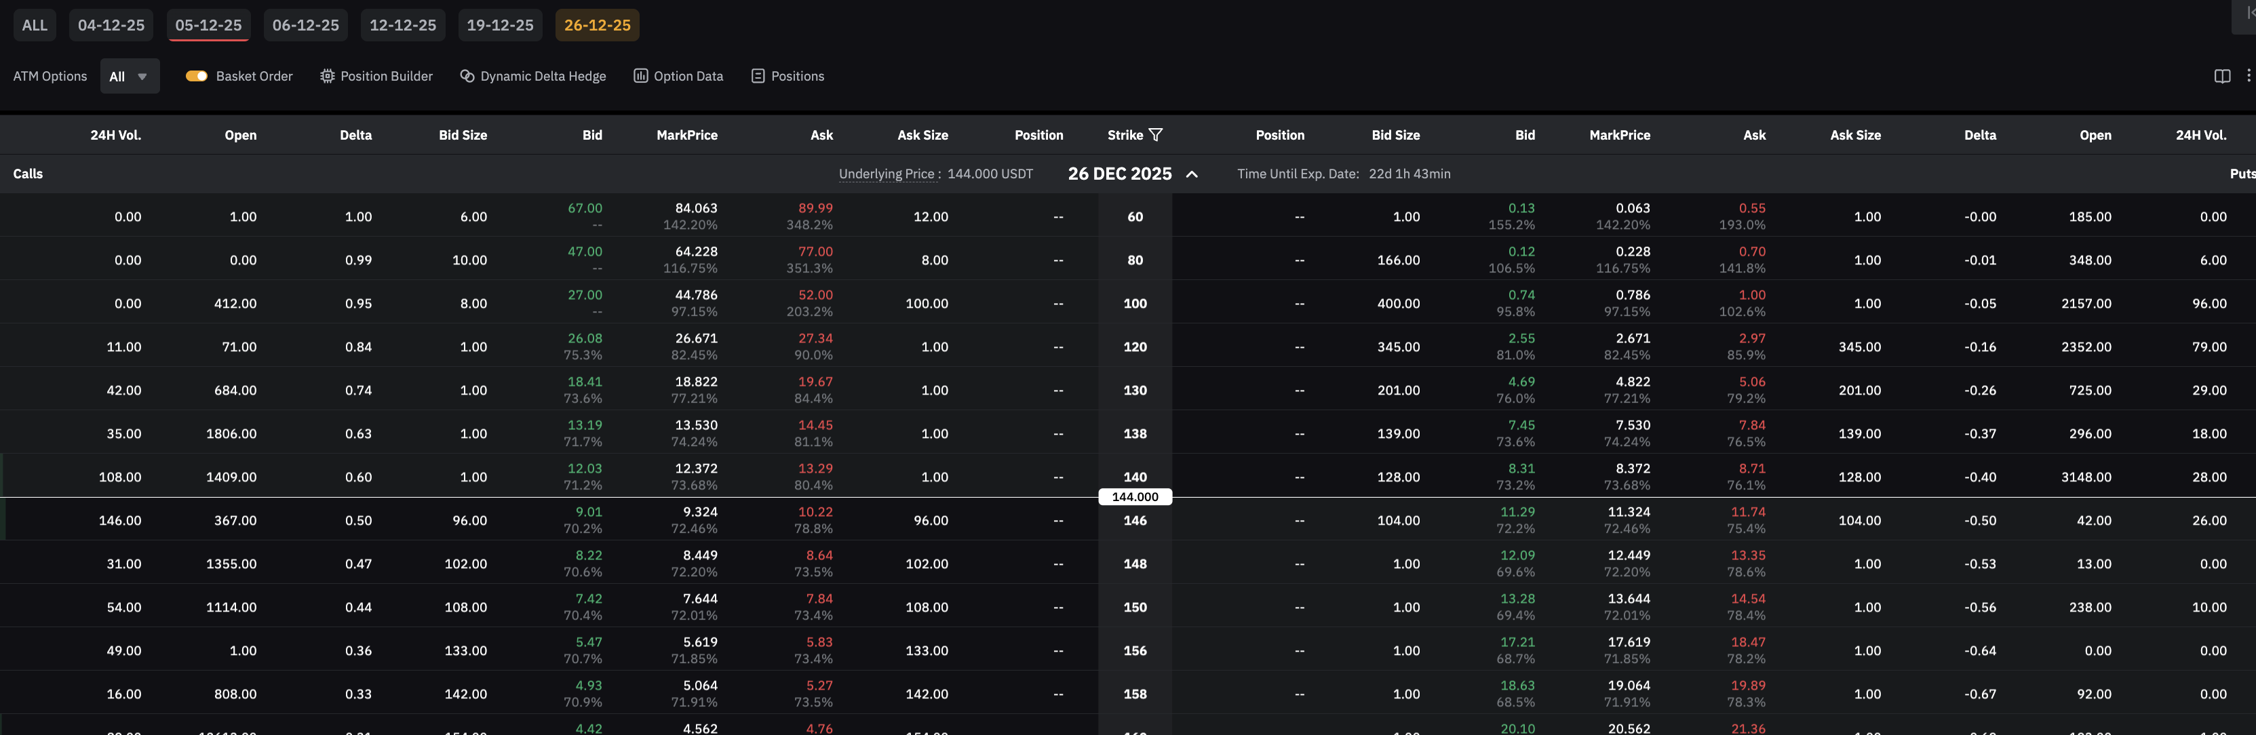Select the strike 150 row cell
Screen dimensions: 2256x735
1135,608
